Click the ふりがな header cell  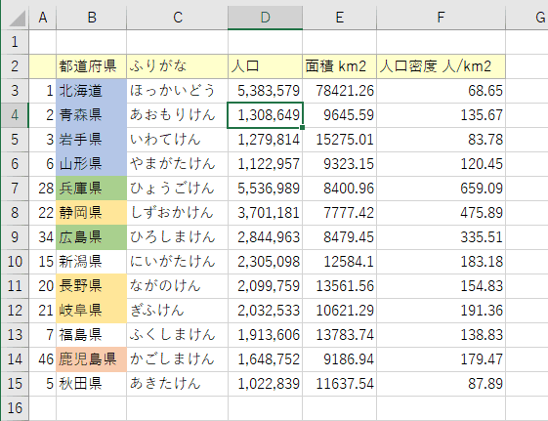(x=177, y=66)
